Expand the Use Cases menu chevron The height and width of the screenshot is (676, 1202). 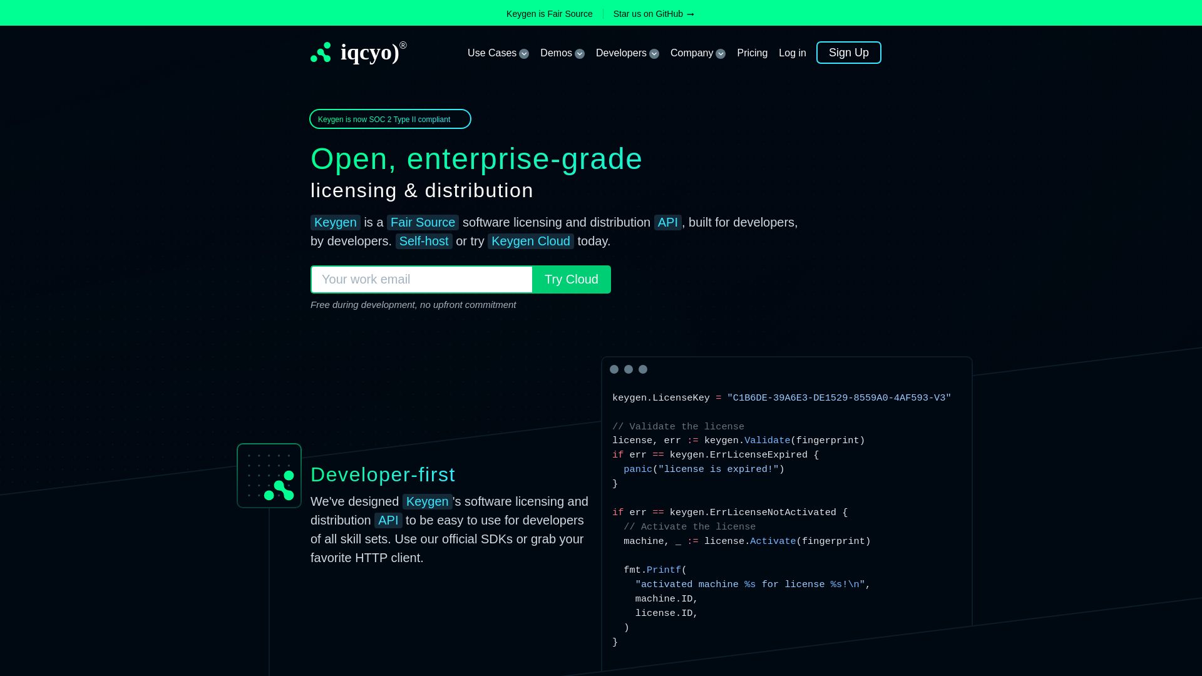[524, 54]
